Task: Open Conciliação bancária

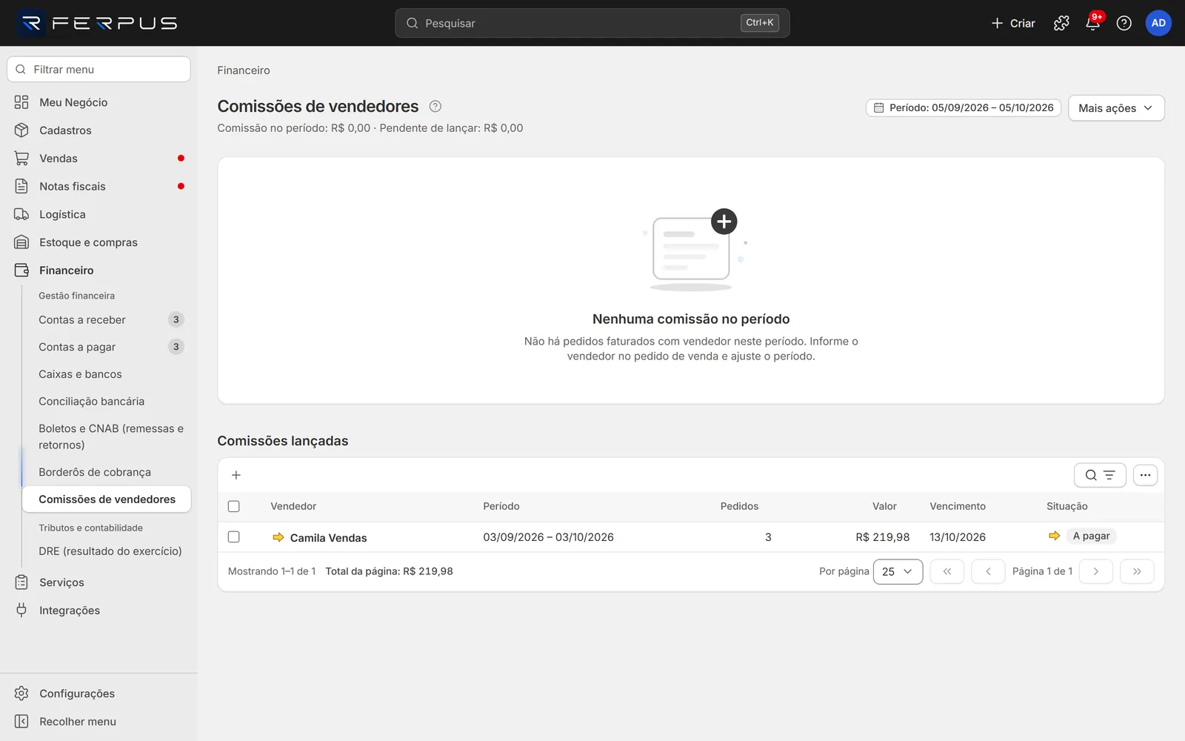Action: tap(106, 402)
